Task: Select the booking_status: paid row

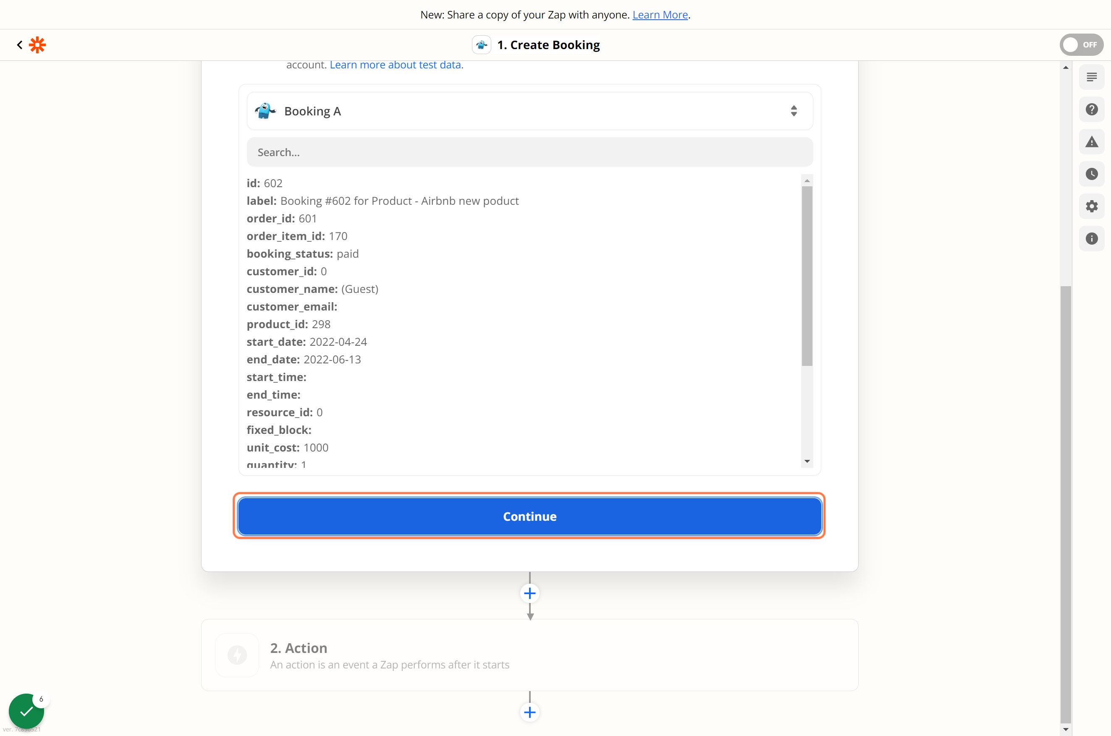Action: (303, 254)
